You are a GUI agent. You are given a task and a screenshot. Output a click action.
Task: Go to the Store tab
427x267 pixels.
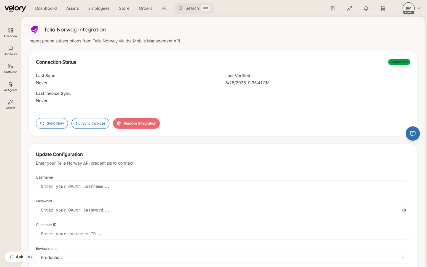coord(124,8)
